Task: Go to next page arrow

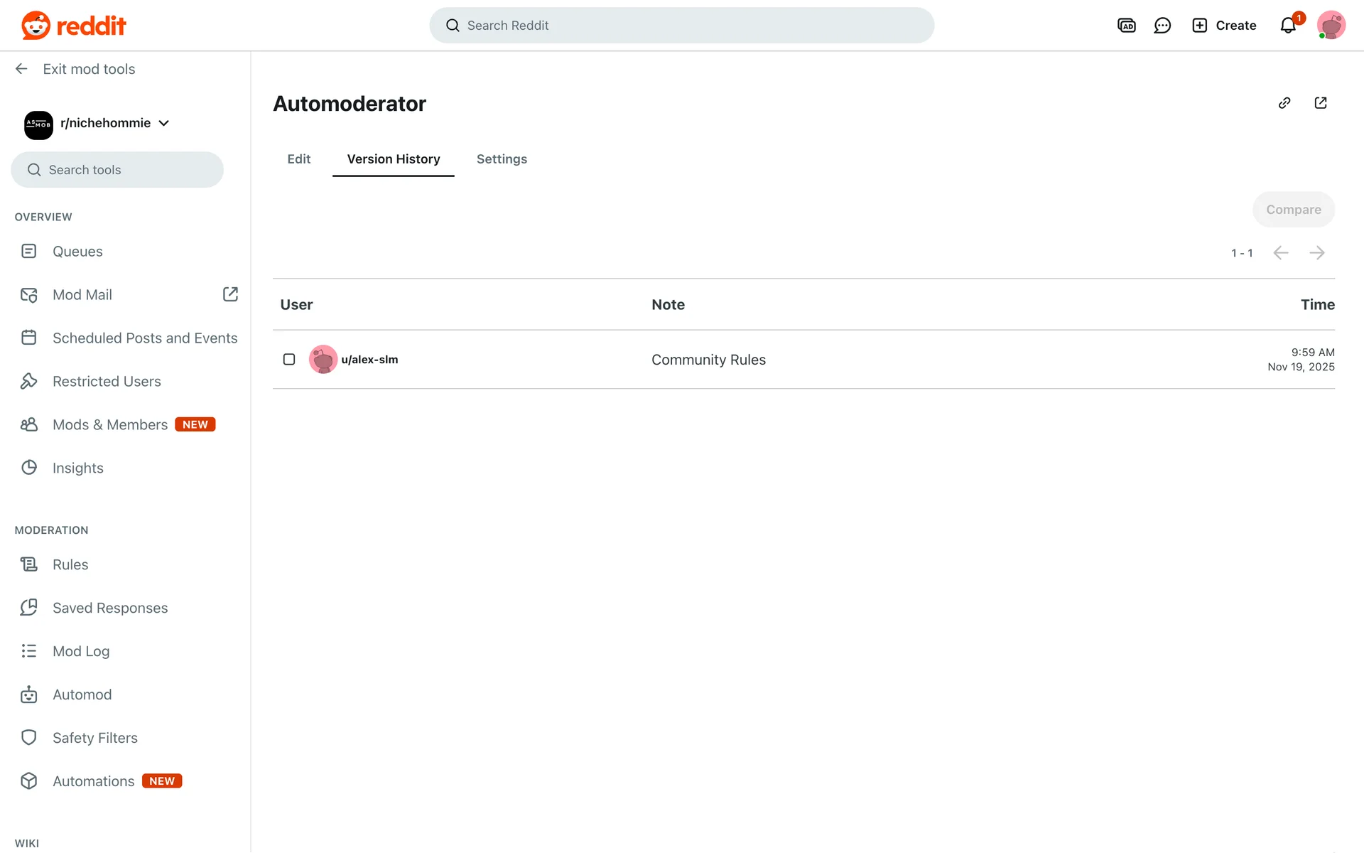Action: pyautogui.click(x=1317, y=253)
